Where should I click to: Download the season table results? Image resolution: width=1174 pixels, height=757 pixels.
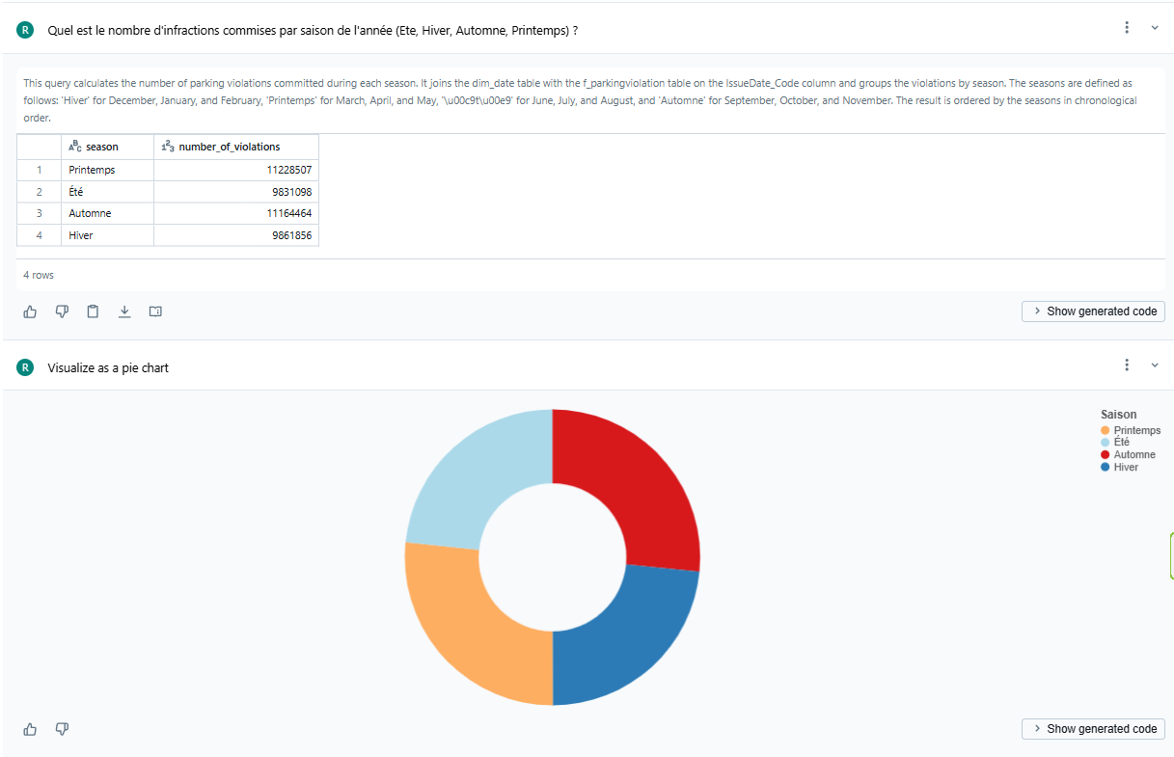click(x=124, y=311)
